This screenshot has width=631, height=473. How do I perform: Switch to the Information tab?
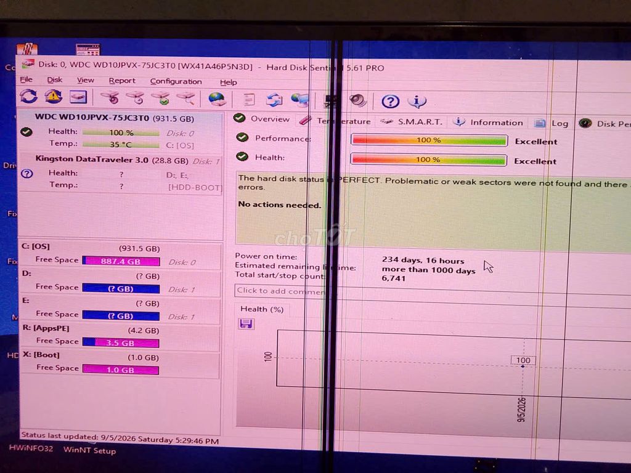488,123
